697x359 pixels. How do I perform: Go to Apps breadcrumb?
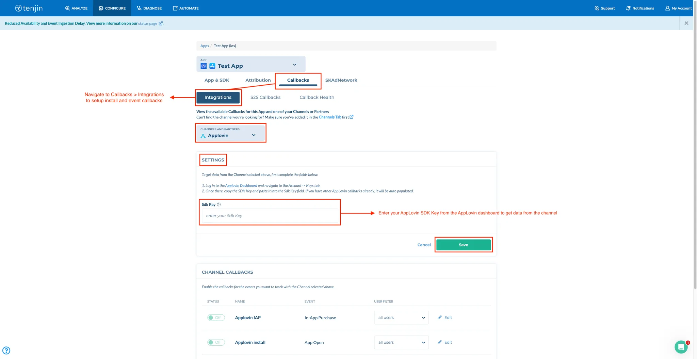tap(205, 46)
